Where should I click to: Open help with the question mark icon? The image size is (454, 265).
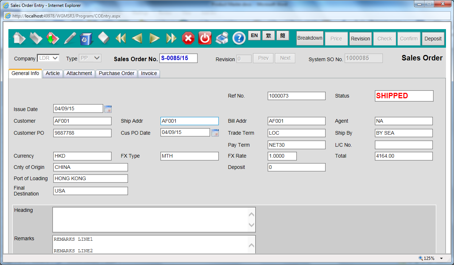pyautogui.click(x=239, y=38)
